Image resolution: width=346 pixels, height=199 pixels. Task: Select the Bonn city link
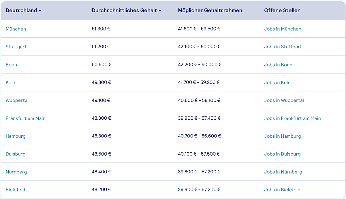11,65
